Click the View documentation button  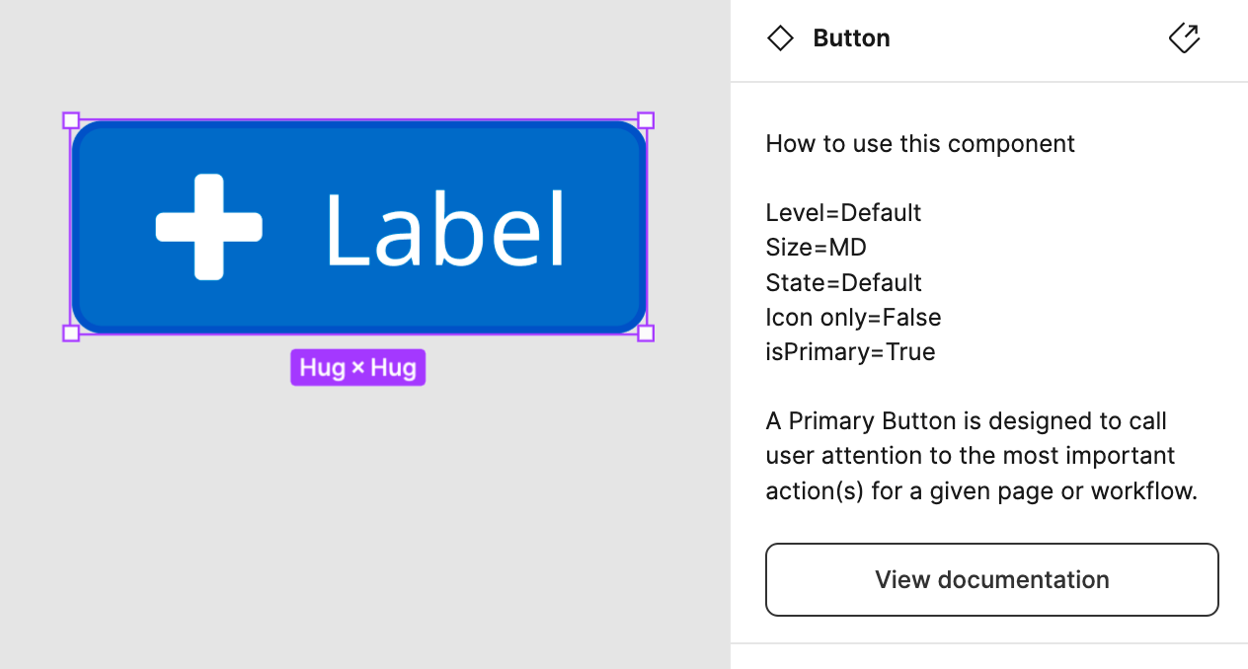pos(991,579)
